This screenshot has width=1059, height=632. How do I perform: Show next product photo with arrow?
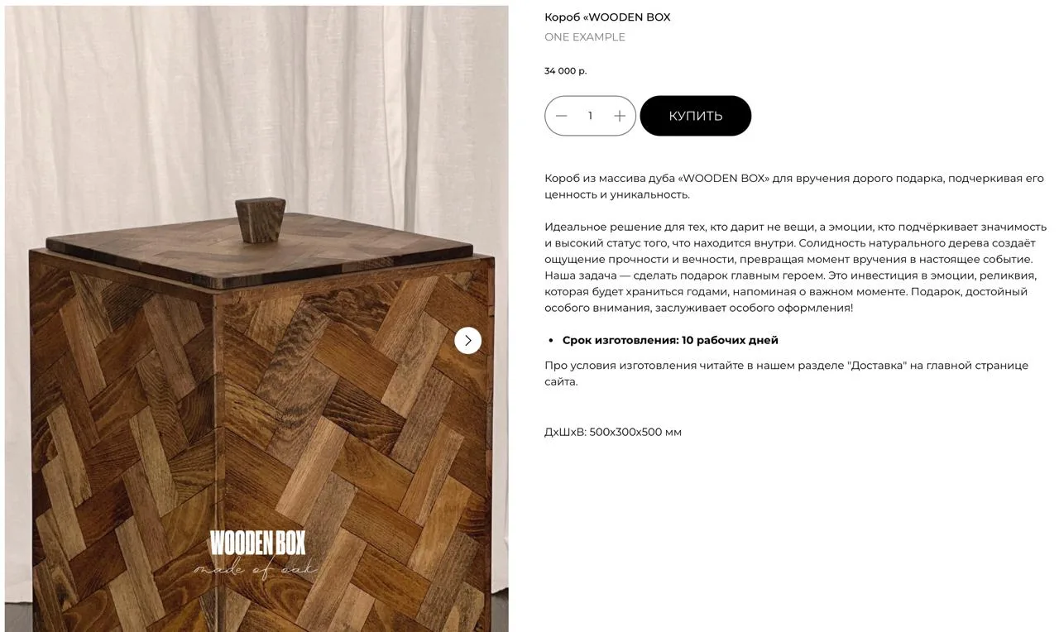click(x=467, y=340)
